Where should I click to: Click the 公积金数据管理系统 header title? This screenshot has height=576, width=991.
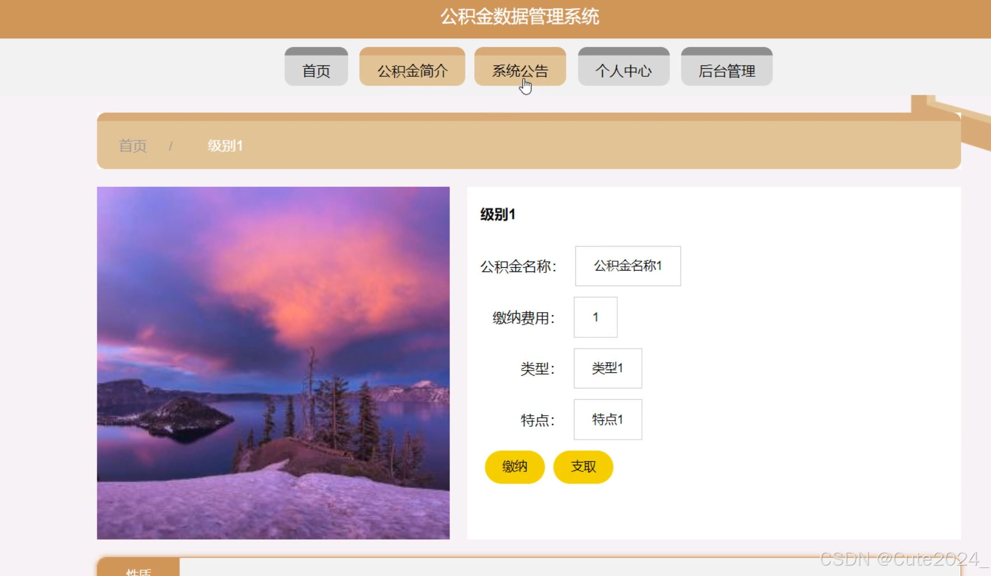(520, 17)
